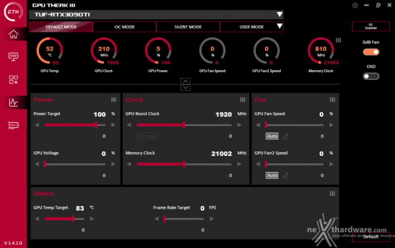
Task: Click the GPU Temp Target slider handle
Action: [73, 219]
